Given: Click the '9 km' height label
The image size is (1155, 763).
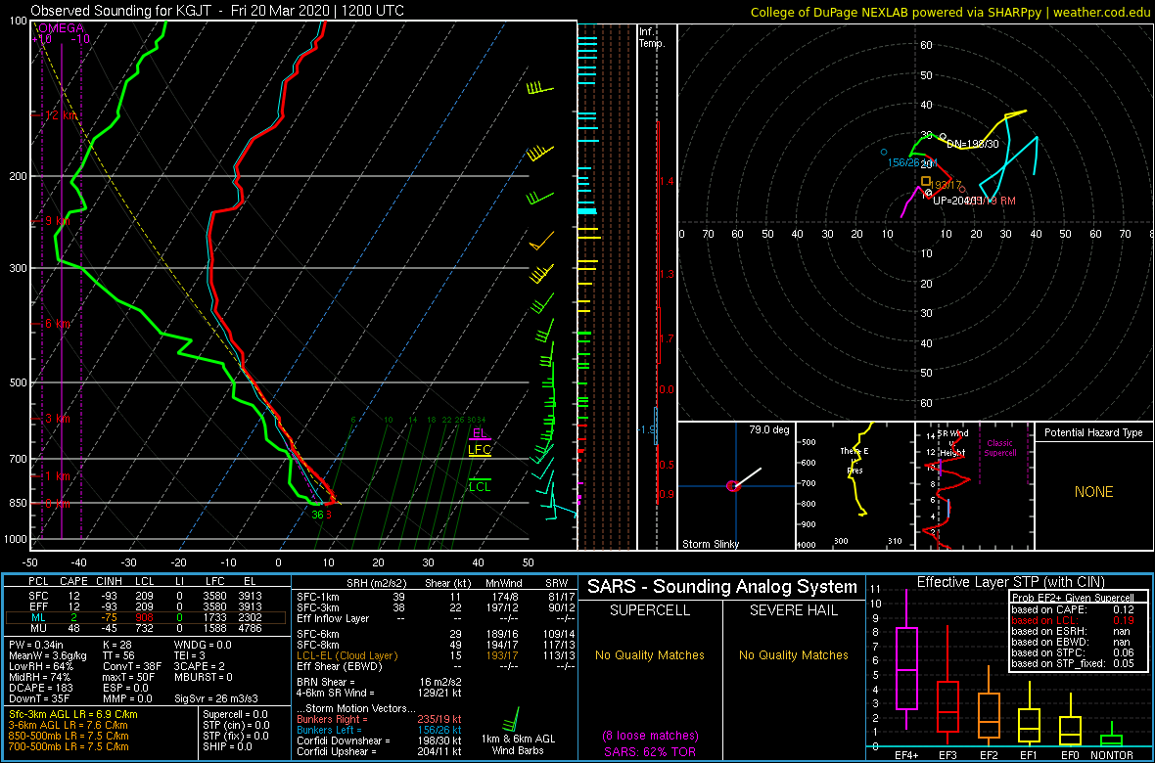Looking at the screenshot, I should coord(58,221).
